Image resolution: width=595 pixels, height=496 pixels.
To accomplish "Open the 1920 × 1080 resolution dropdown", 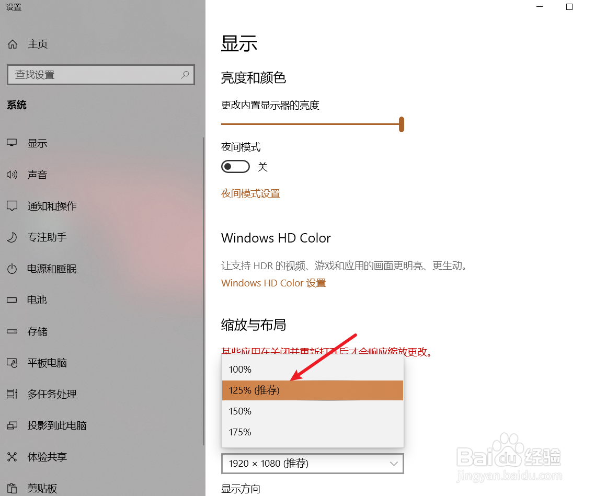I will click(313, 464).
